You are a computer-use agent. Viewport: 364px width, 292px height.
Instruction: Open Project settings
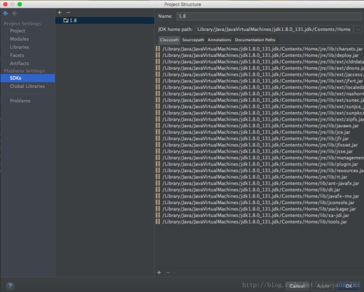pyautogui.click(x=18, y=31)
